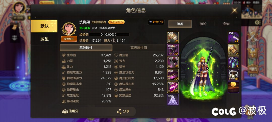Image resolution: width=272 pixels, height=122 pixels.
Task: Open the 信用分 credit score
Action: [70, 111]
